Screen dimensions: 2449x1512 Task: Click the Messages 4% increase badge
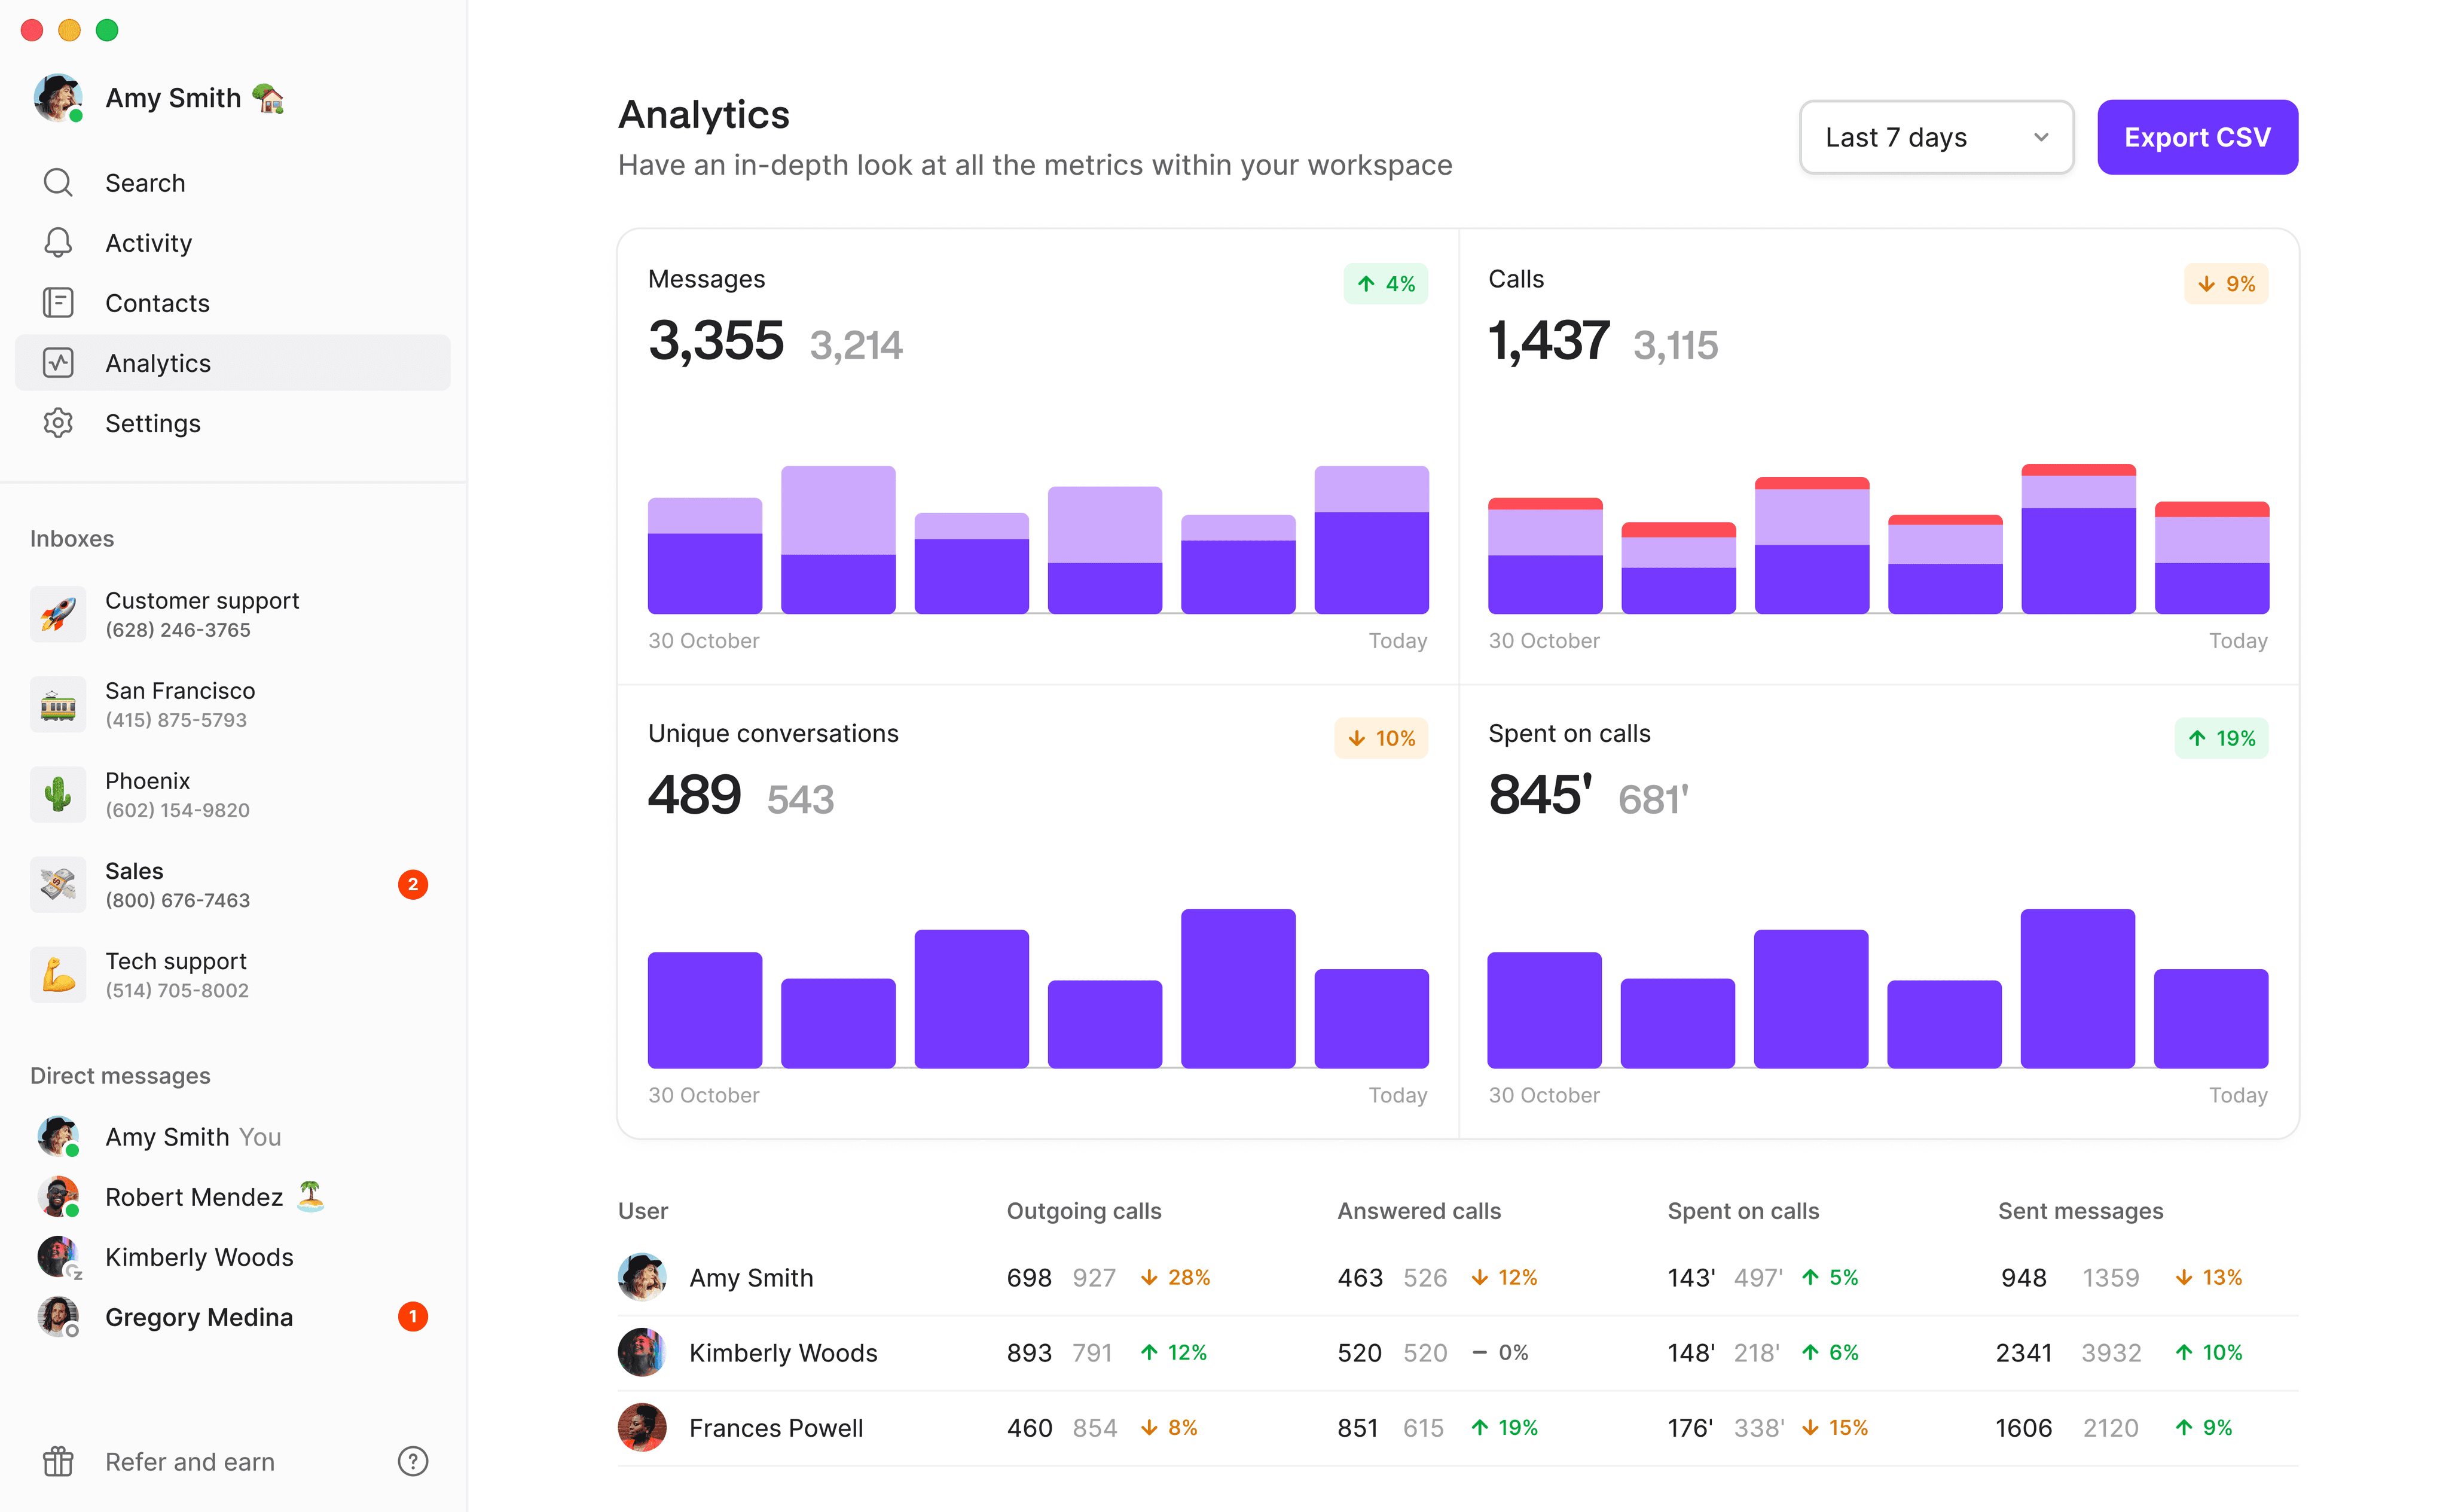1385,284
